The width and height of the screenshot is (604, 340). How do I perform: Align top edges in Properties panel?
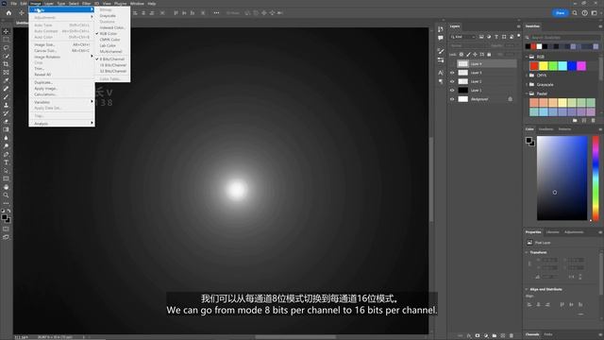562,304
